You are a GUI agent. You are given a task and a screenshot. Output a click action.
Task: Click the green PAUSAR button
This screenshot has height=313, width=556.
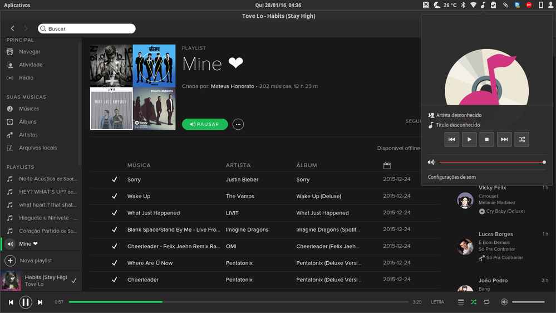click(x=205, y=124)
